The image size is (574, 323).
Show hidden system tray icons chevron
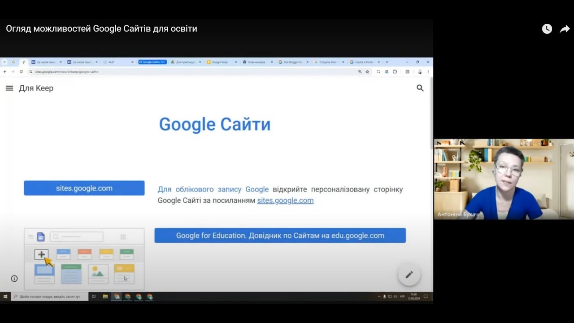pyautogui.click(x=379, y=297)
